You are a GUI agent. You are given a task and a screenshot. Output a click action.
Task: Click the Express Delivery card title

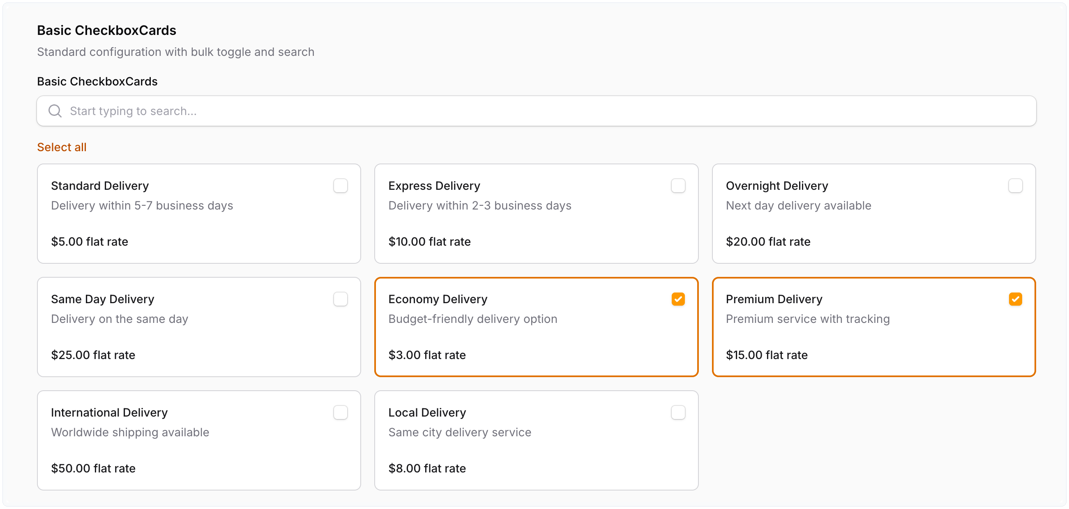tap(434, 185)
